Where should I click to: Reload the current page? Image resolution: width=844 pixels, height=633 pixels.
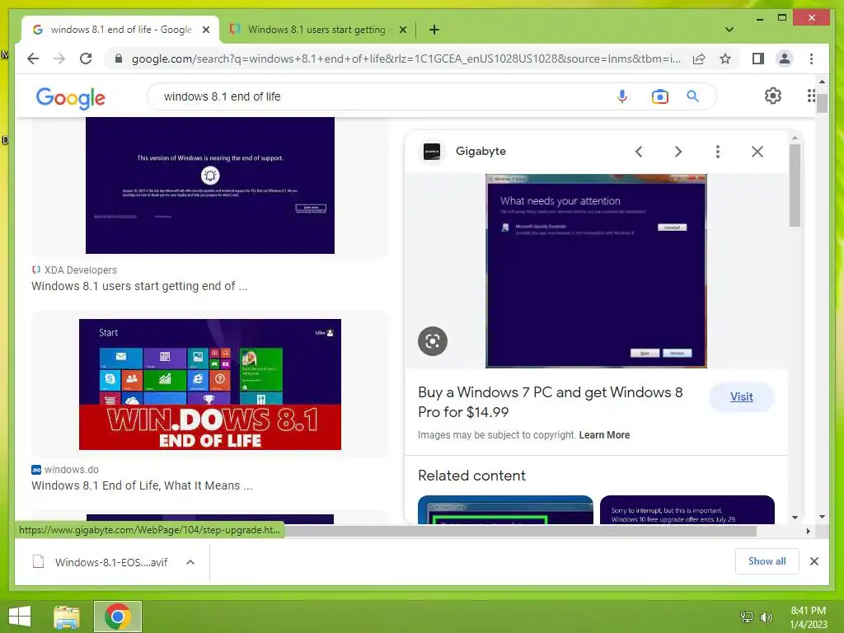[86, 59]
